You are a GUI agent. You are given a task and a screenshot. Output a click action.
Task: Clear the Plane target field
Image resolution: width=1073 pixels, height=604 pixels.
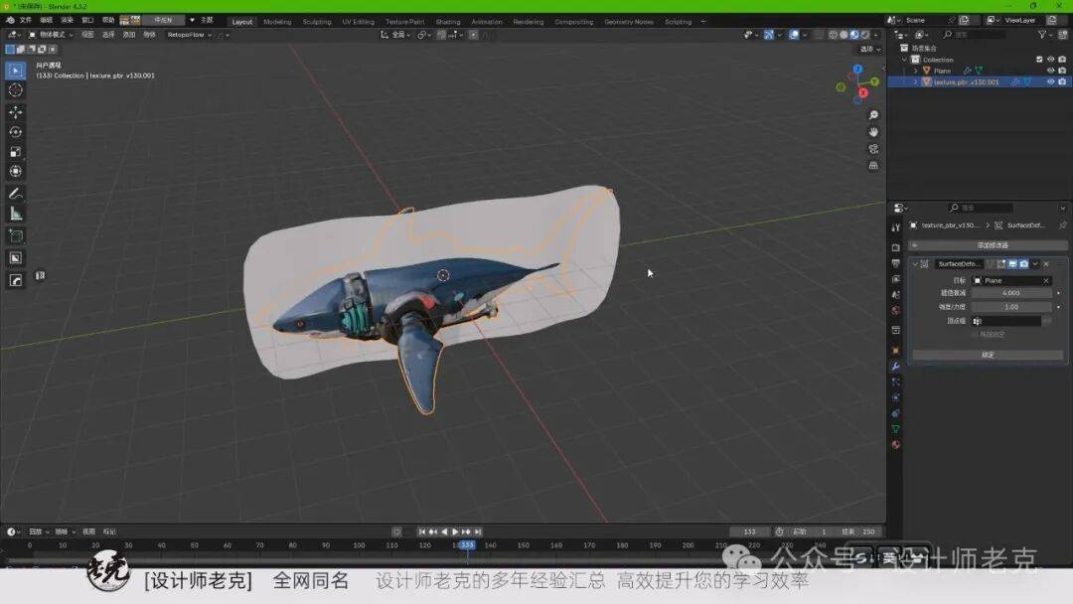1045,280
